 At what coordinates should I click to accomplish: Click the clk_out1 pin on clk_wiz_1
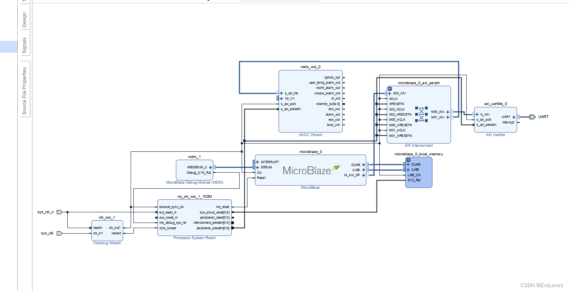click(115, 228)
